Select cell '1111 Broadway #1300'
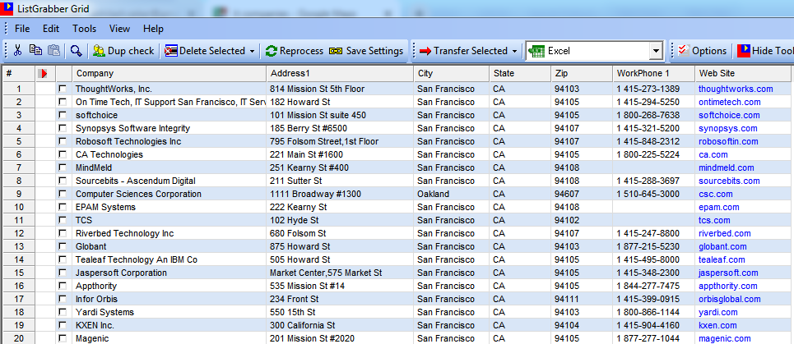This screenshot has height=344, width=794. (x=340, y=194)
